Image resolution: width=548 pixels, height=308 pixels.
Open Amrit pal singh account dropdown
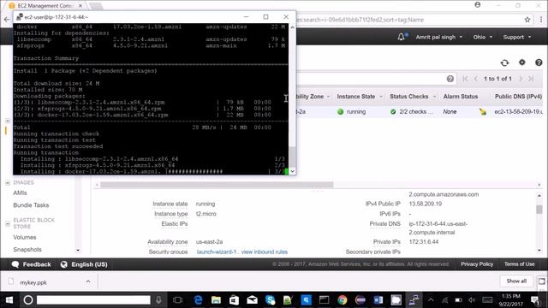[439, 37]
